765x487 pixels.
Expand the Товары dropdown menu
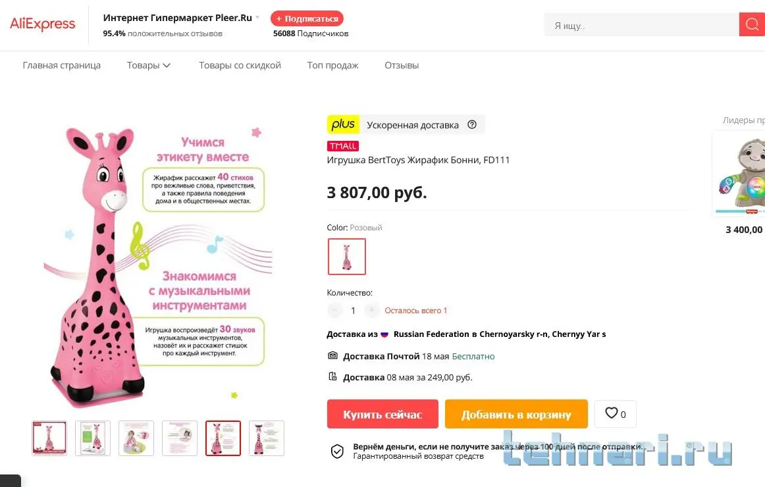pos(149,65)
